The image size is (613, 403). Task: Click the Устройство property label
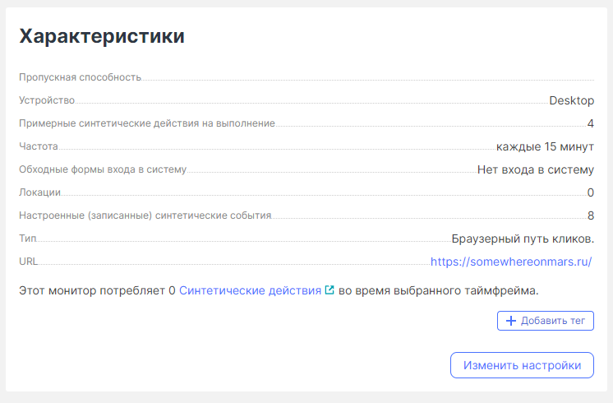[47, 100]
